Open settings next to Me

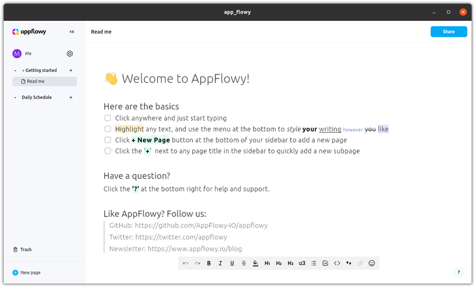click(70, 54)
